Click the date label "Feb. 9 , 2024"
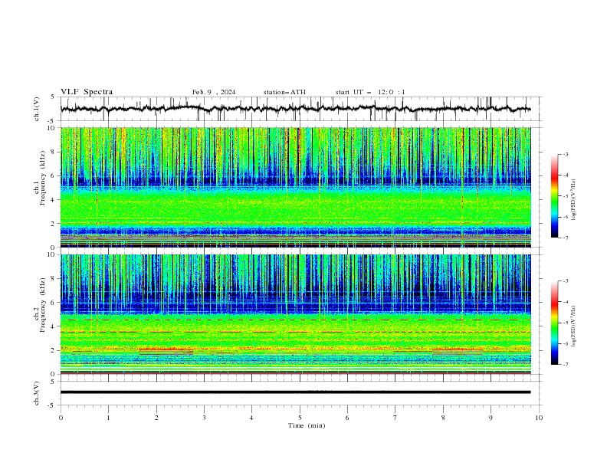The height and width of the screenshot is (469, 607). click(214, 92)
